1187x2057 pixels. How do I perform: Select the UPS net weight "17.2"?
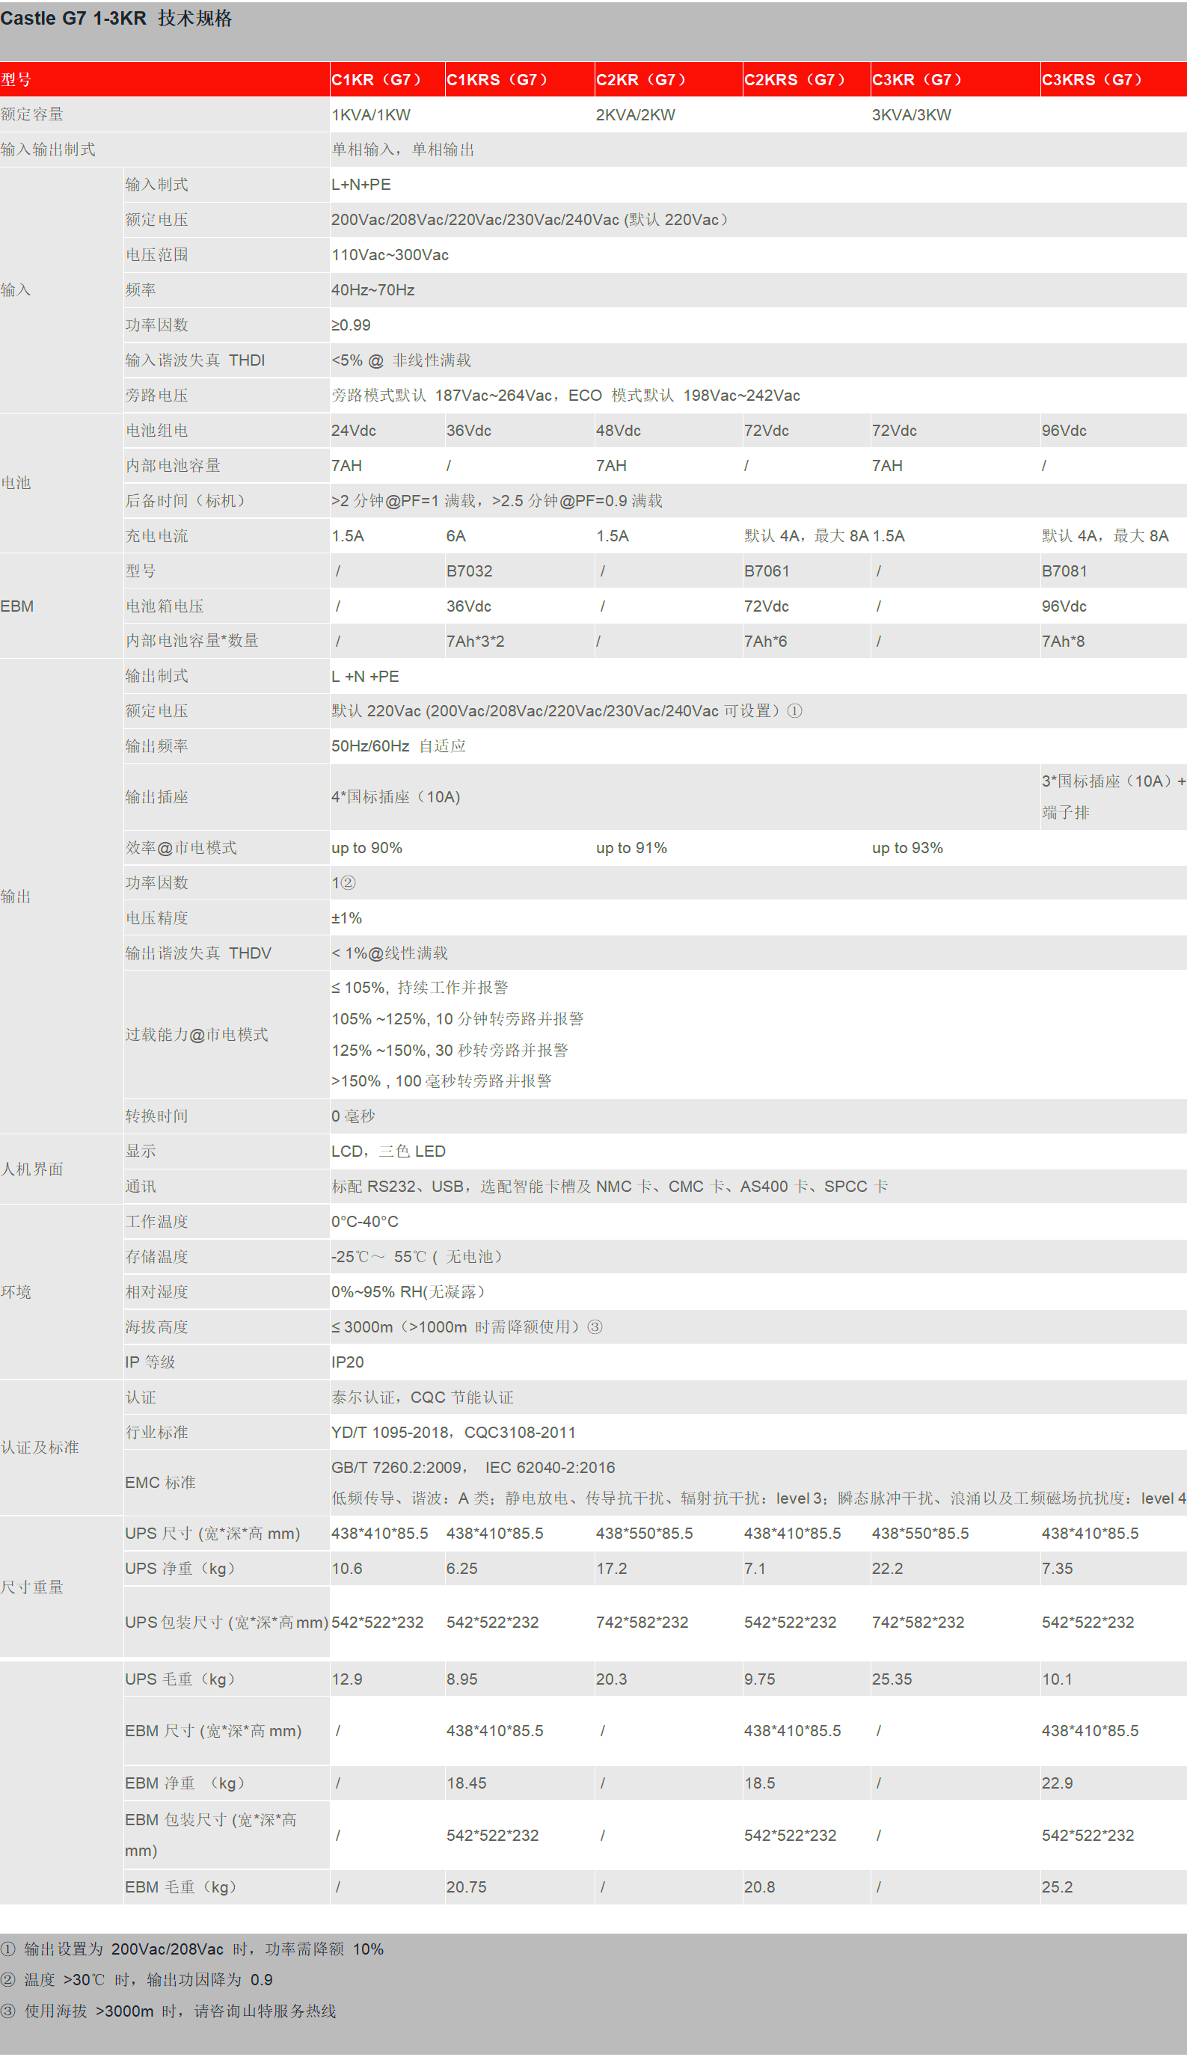click(x=611, y=1569)
